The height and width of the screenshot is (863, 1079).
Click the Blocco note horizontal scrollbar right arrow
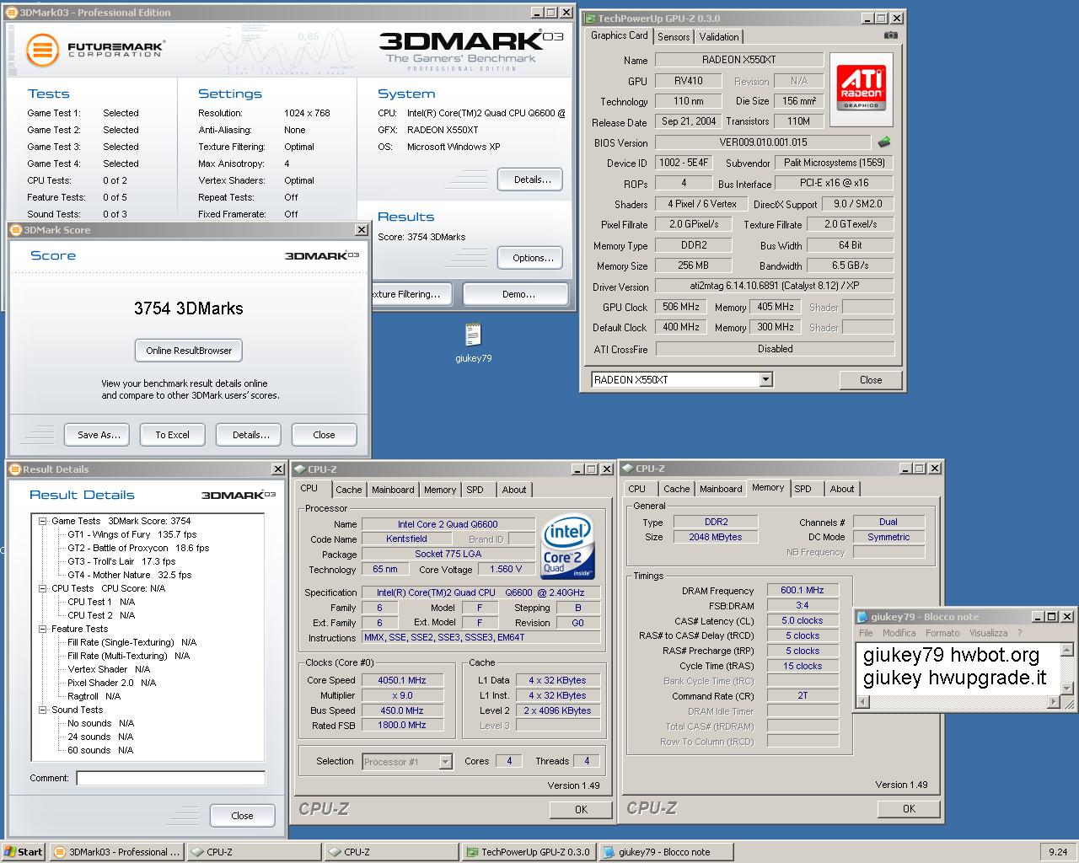pyautogui.click(x=1052, y=702)
